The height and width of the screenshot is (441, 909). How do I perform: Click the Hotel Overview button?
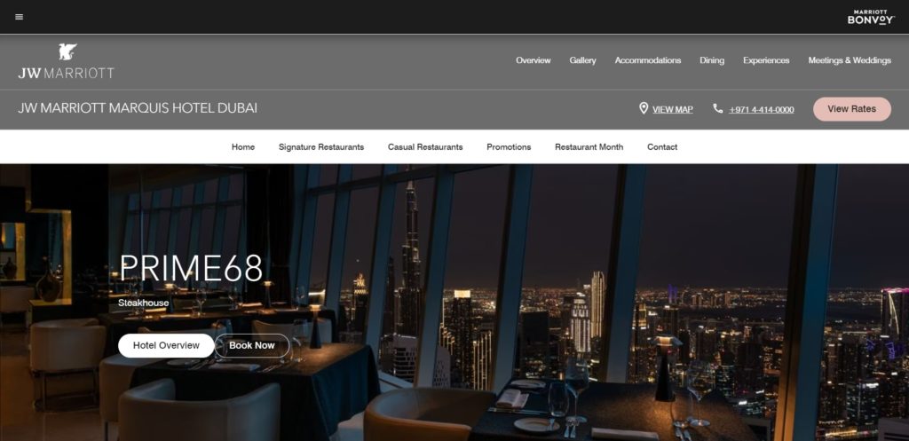pos(166,345)
